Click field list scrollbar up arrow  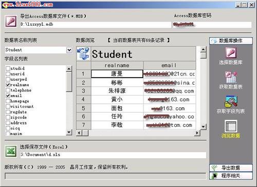pyautogui.click(x=69, y=69)
